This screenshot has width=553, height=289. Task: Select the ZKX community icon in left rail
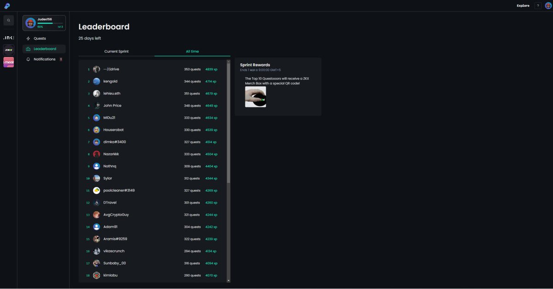tap(8, 50)
